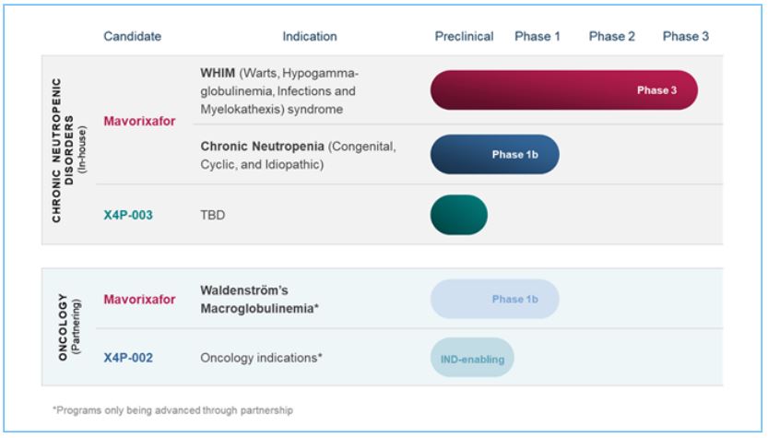The image size is (768, 438).
Task: Select the X4P-002 candidate name
Action: [130, 358]
